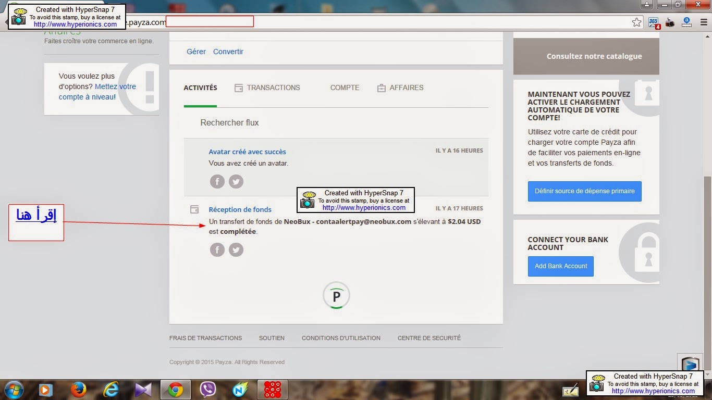Click the blue arrow shield widget
Image resolution: width=712 pixels, height=400 pixels.
[x=690, y=364]
